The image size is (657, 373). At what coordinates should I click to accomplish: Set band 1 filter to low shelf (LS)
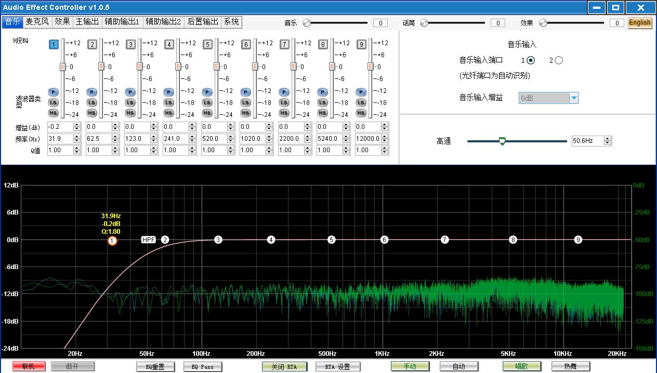[x=53, y=102]
